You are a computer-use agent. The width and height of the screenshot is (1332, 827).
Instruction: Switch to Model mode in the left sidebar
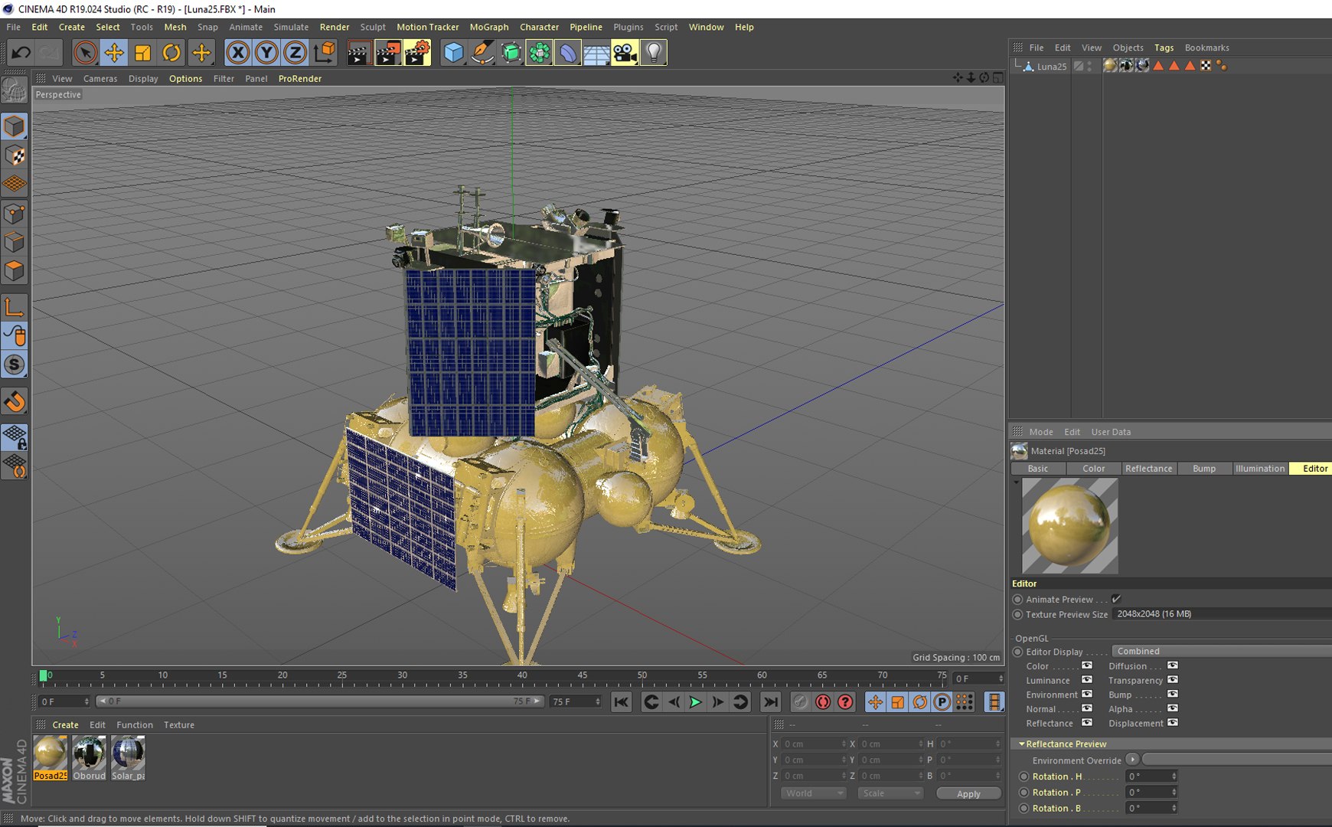(15, 126)
